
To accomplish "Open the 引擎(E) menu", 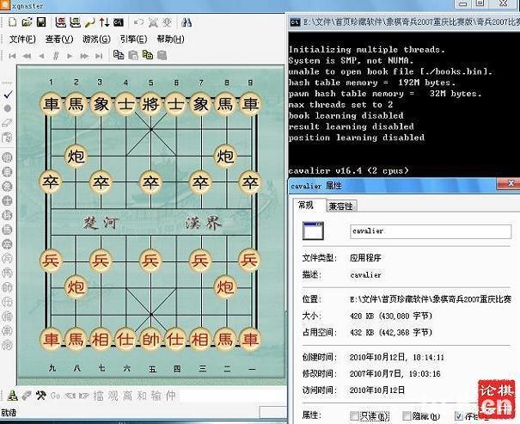I will point(133,40).
